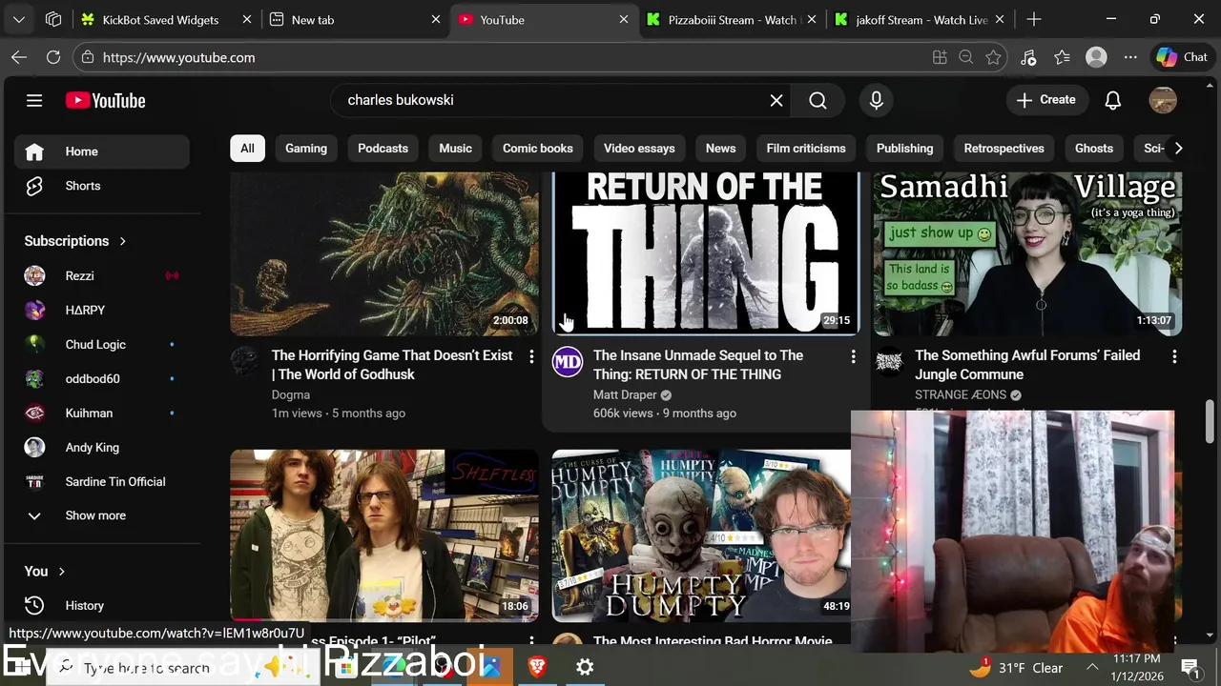
Task: Open the Brave browser taskbar icon
Action: 537,668
